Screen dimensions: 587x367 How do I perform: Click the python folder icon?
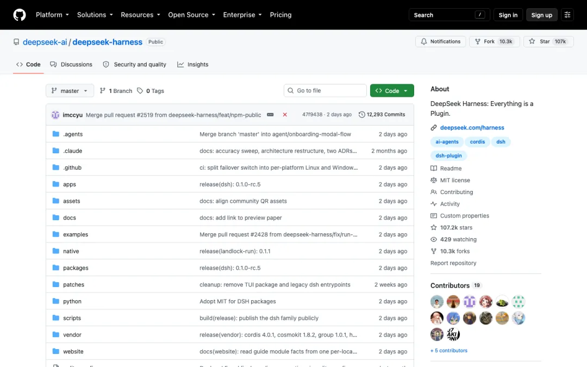point(56,301)
